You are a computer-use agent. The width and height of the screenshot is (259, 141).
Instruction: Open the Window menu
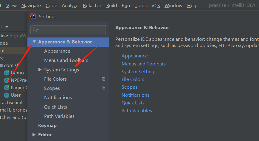[x=173, y=6]
